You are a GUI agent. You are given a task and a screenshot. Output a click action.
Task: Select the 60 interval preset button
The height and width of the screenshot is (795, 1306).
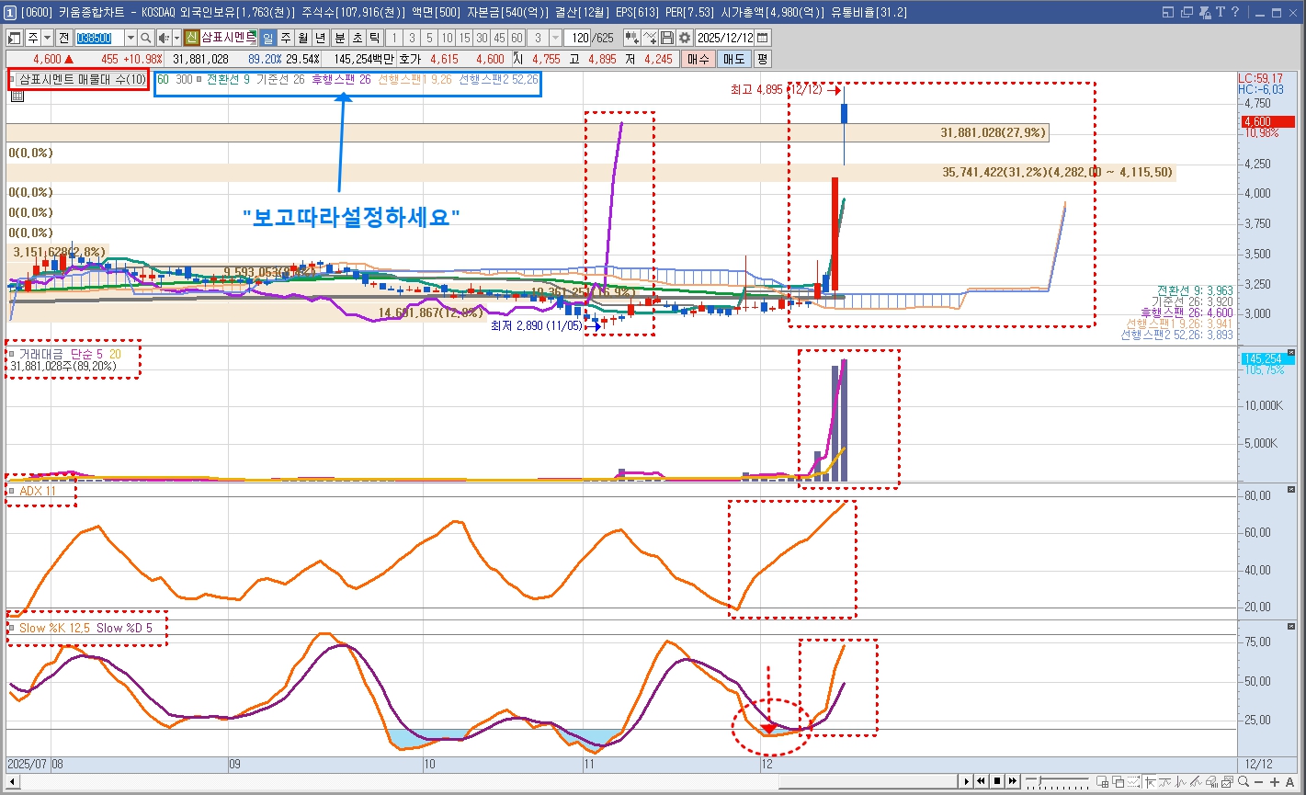(x=517, y=38)
